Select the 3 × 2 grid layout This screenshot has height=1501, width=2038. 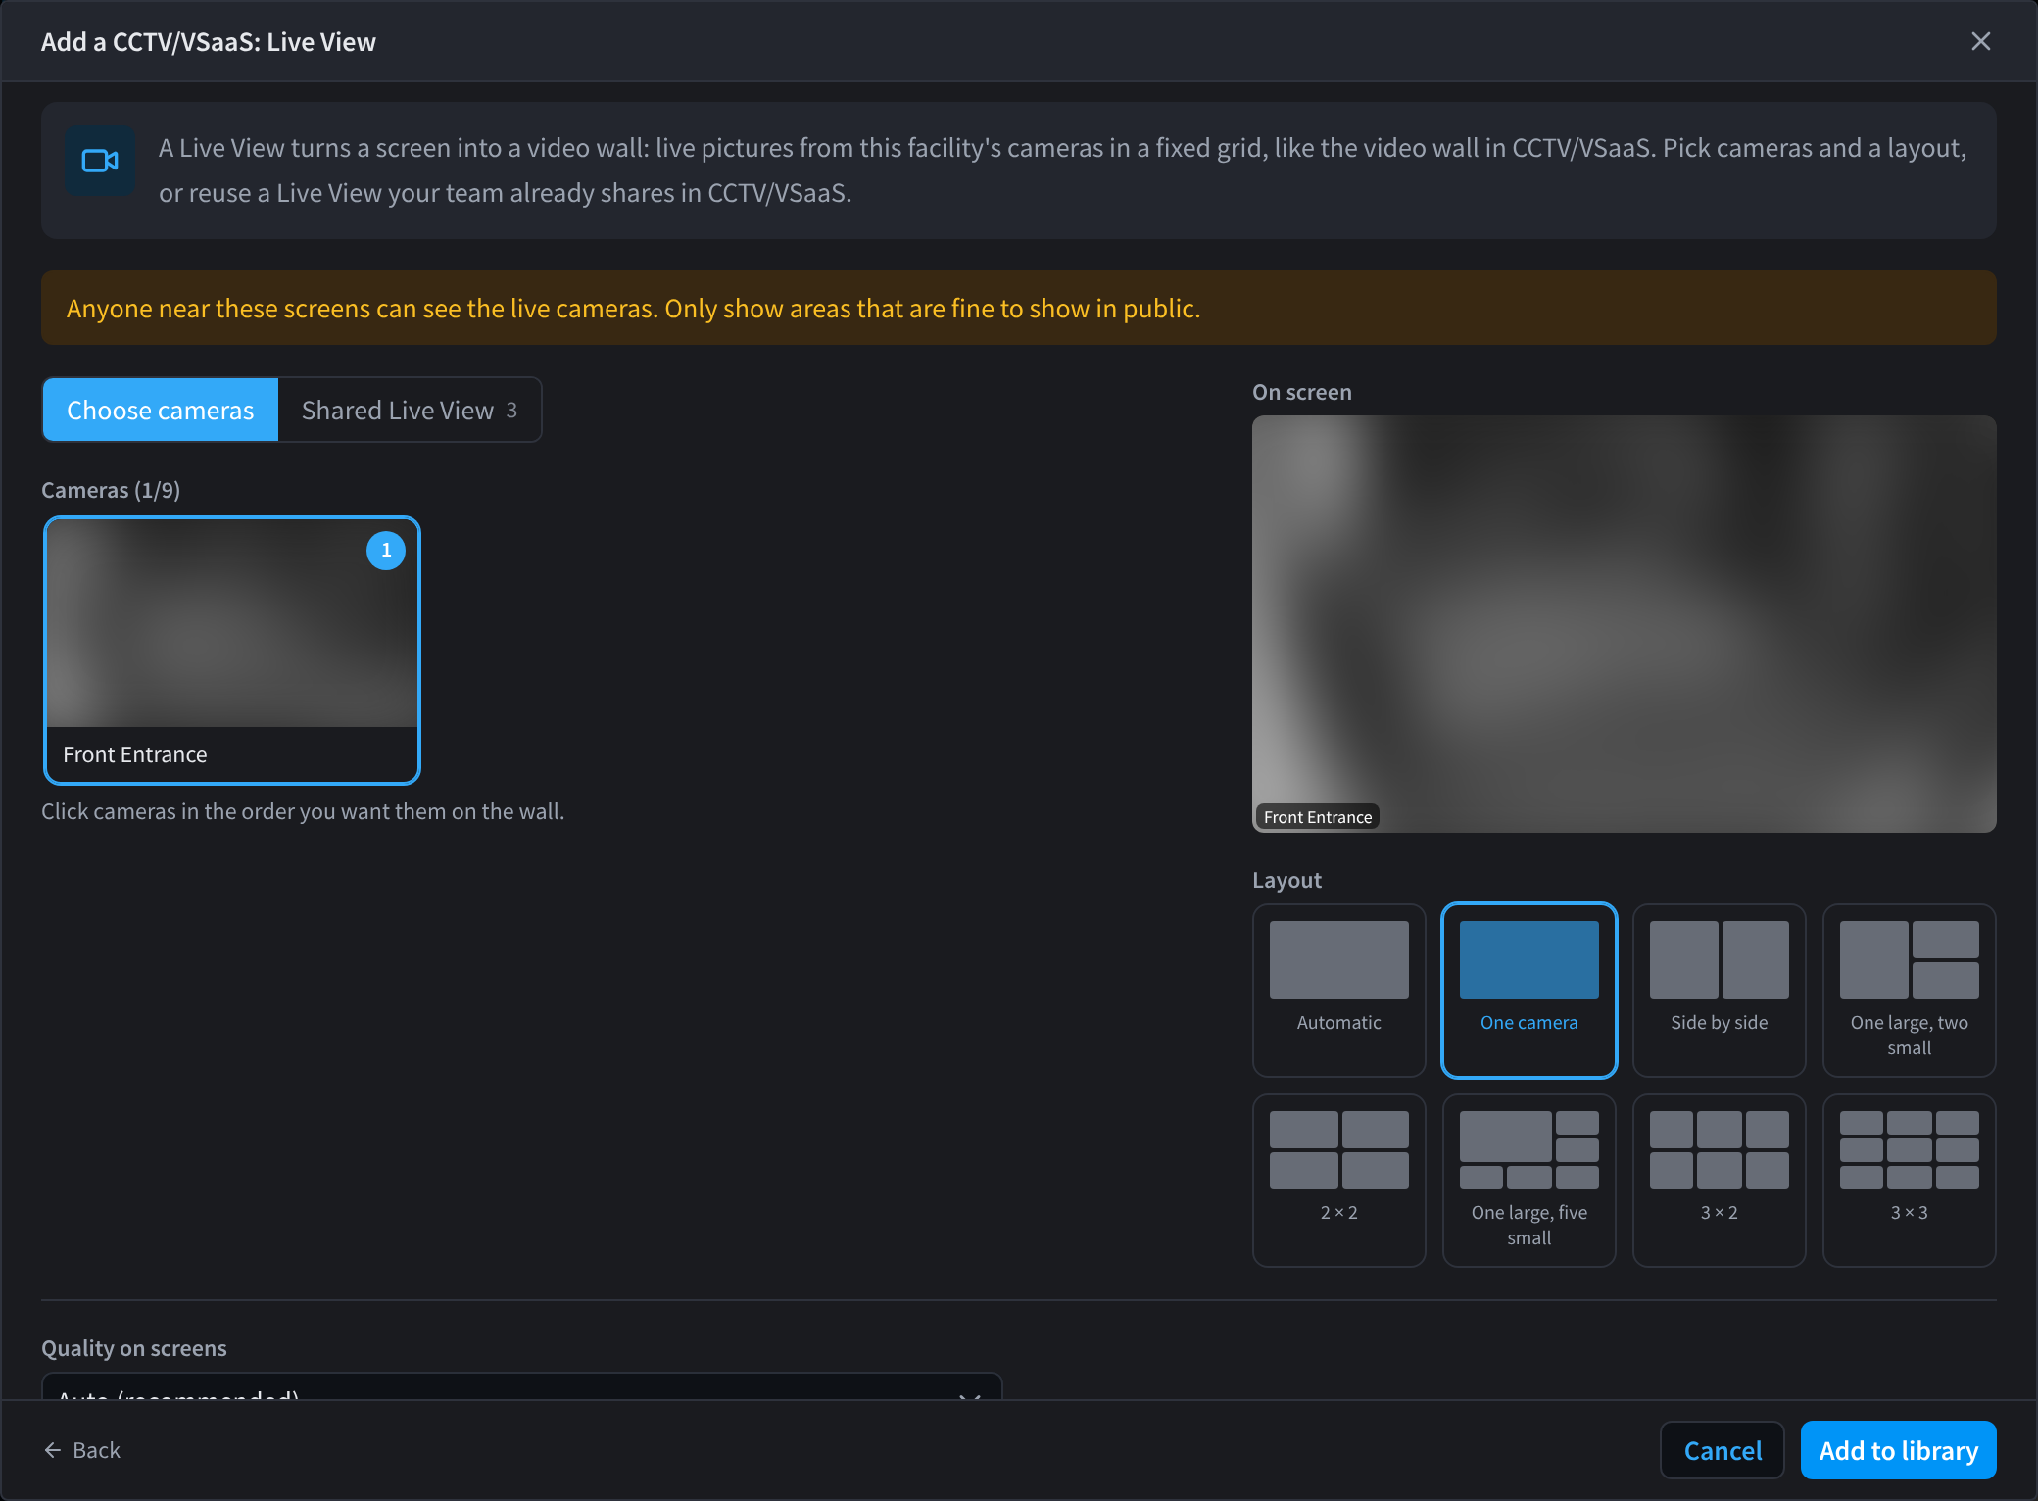pos(1719,1180)
